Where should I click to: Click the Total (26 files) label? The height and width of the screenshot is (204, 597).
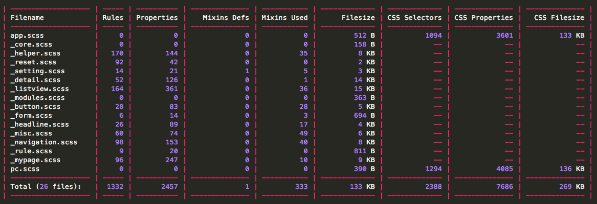point(46,187)
